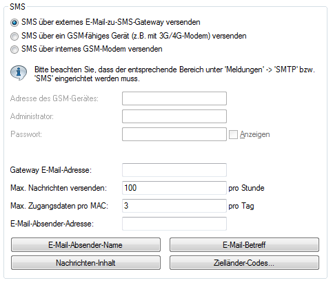Select SMS über internes GSM-Modem versenden

14,50
